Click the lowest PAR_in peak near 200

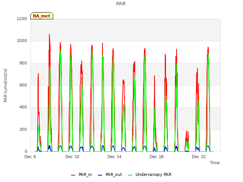pos(186,131)
